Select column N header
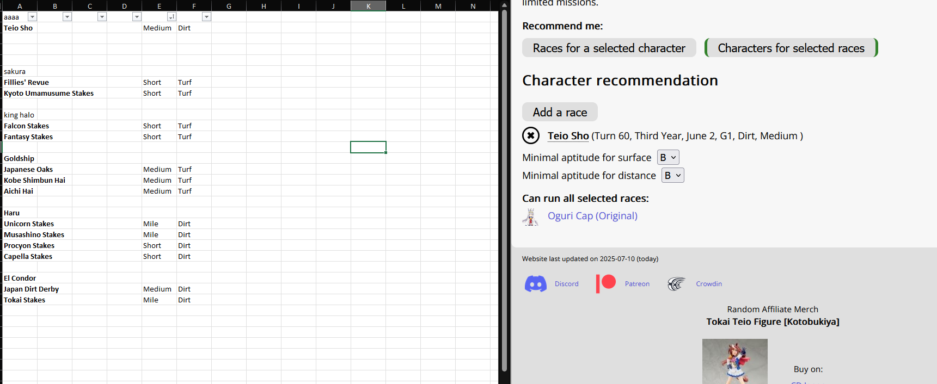The width and height of the screenshot is (937, 384). (473, 6)
